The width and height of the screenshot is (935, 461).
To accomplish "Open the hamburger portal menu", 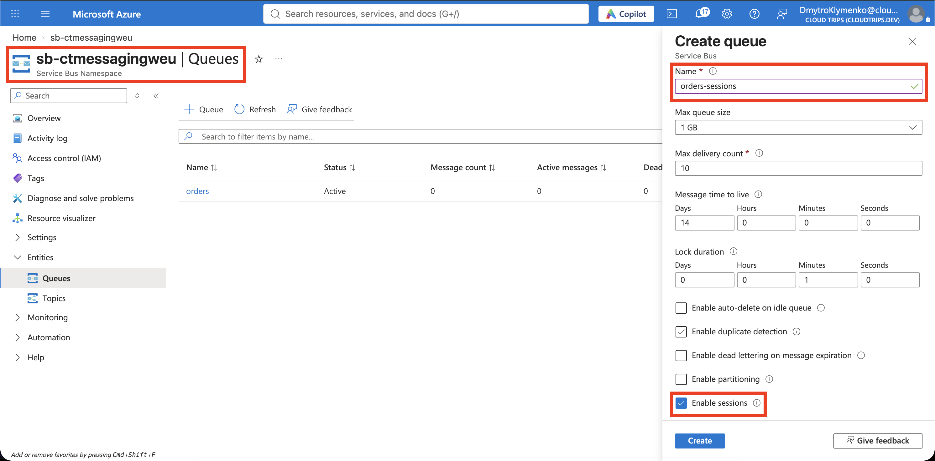I will (45, 14).
